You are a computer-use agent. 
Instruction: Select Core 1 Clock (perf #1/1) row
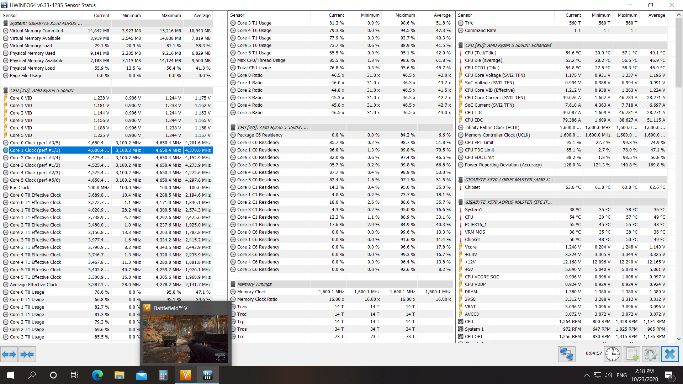tap(107, 150)
